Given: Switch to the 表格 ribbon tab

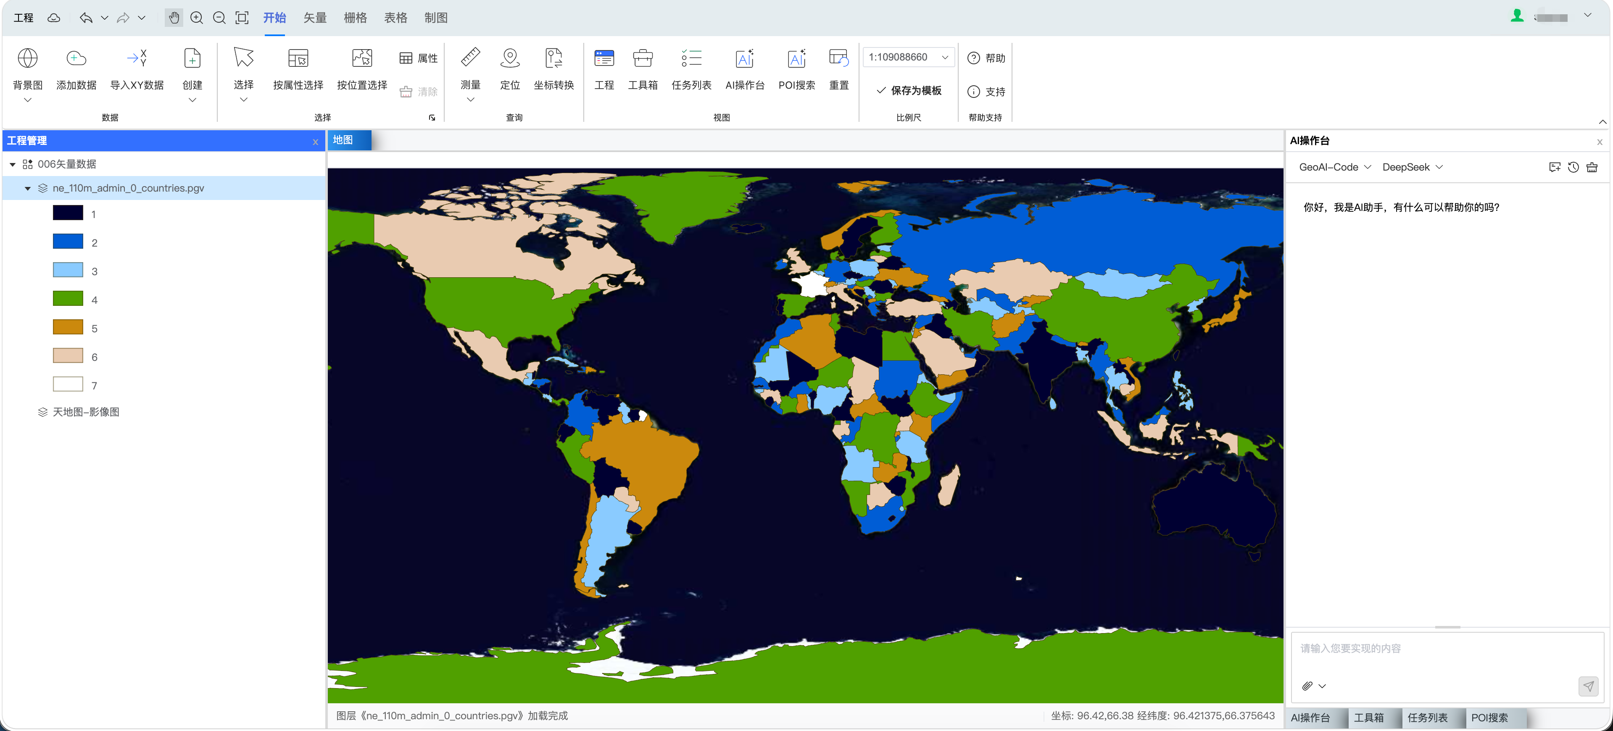Looking at the screenshot, I should tap(395, 18).
